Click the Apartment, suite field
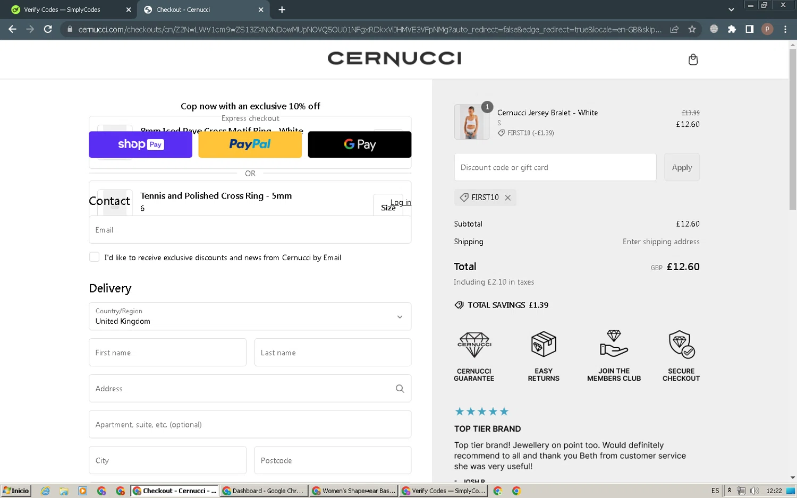Image resolution: width=797 pixels, height=498 pixels. coord(250,424)
